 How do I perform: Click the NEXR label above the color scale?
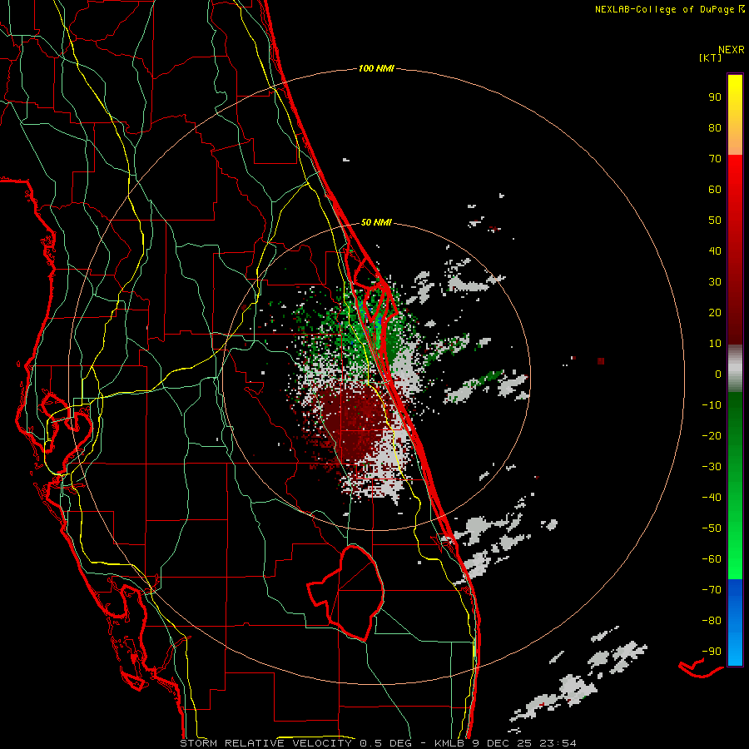pyautogui.click(x=732, y=49)
